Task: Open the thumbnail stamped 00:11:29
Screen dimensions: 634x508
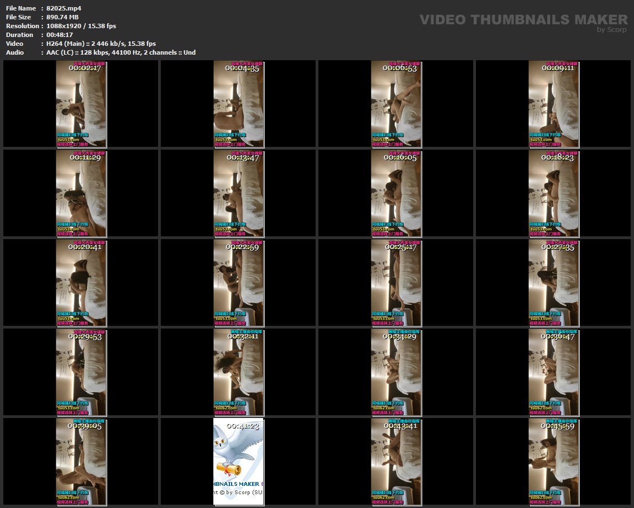Action: point(81,193)
